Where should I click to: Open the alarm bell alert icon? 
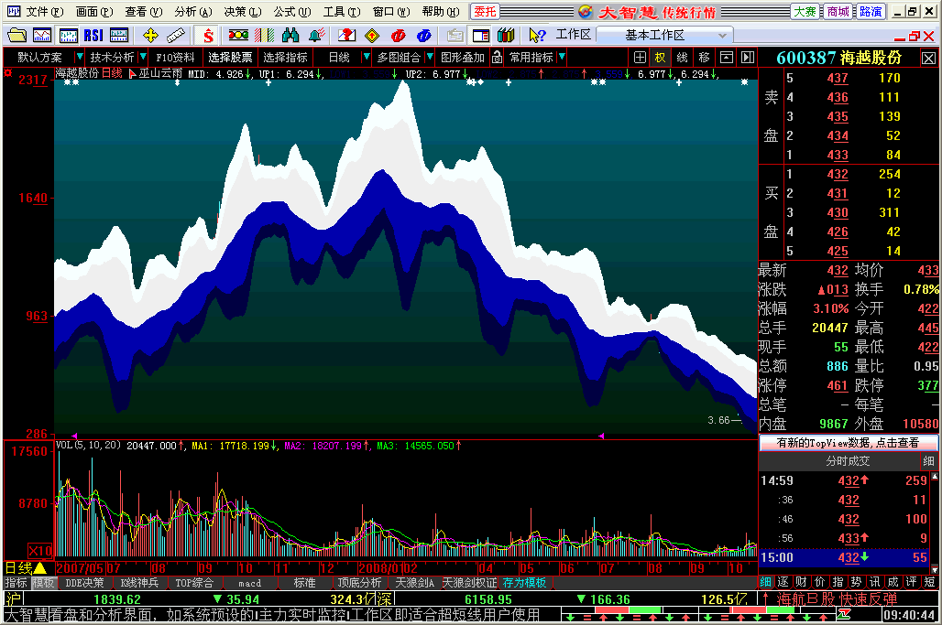(x=316, y=36)
